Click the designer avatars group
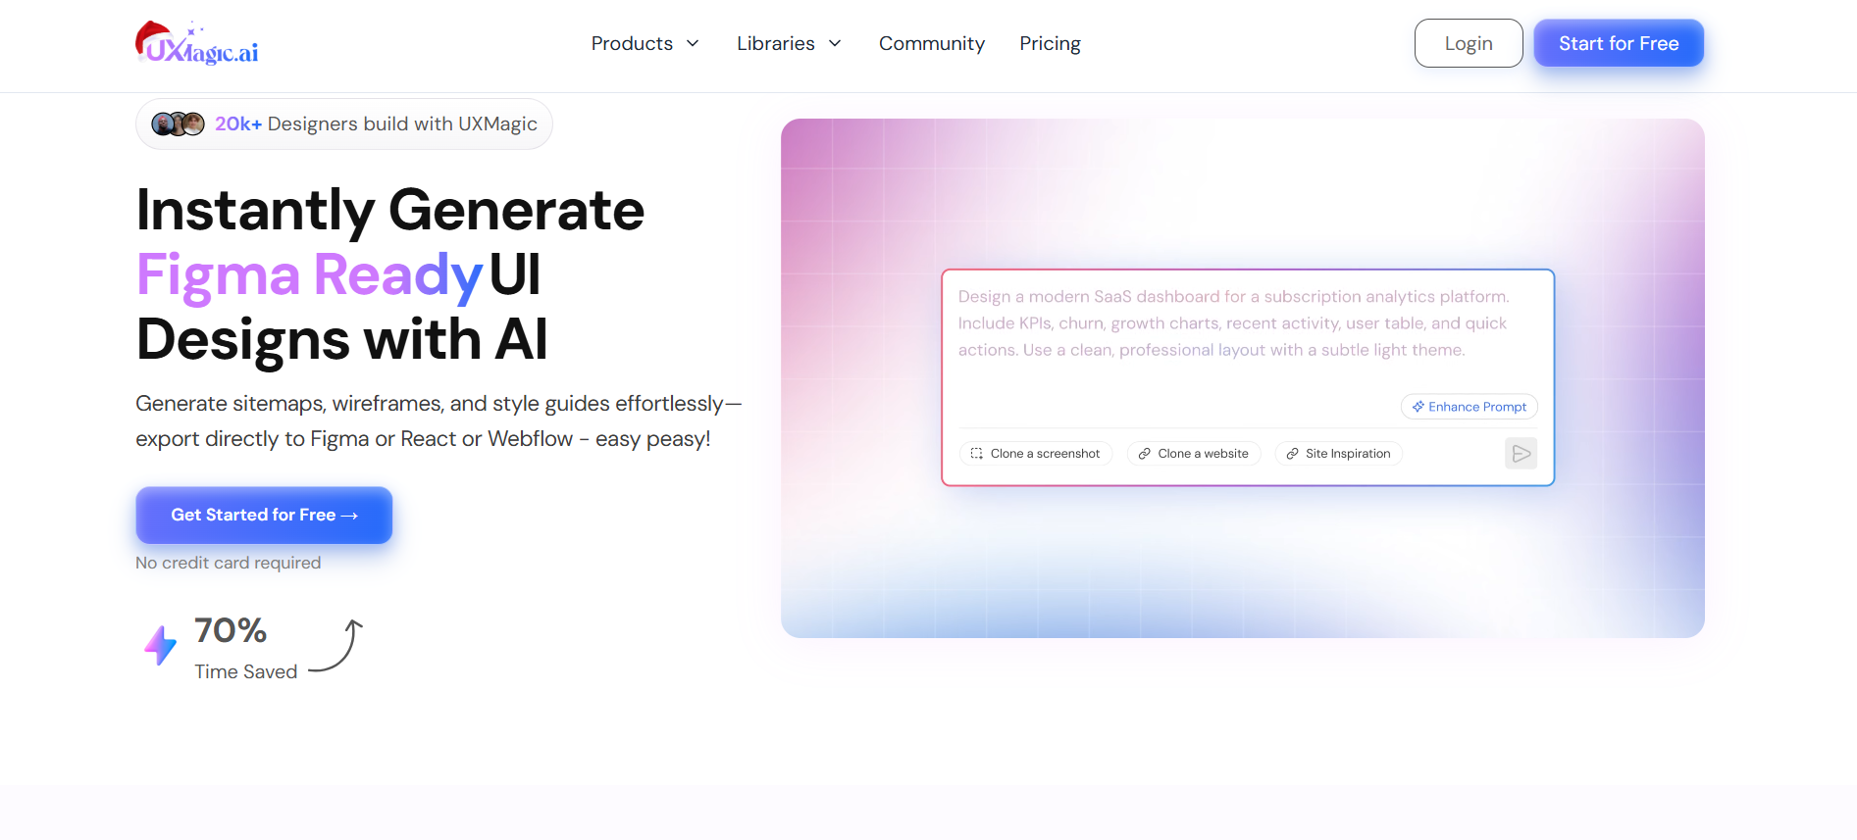This screenshot has width=1857, height=840. (x=178, y=124)
